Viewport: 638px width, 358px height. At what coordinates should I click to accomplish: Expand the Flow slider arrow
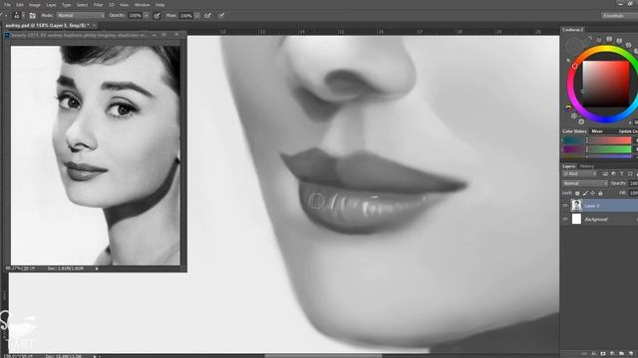[197, 16]
